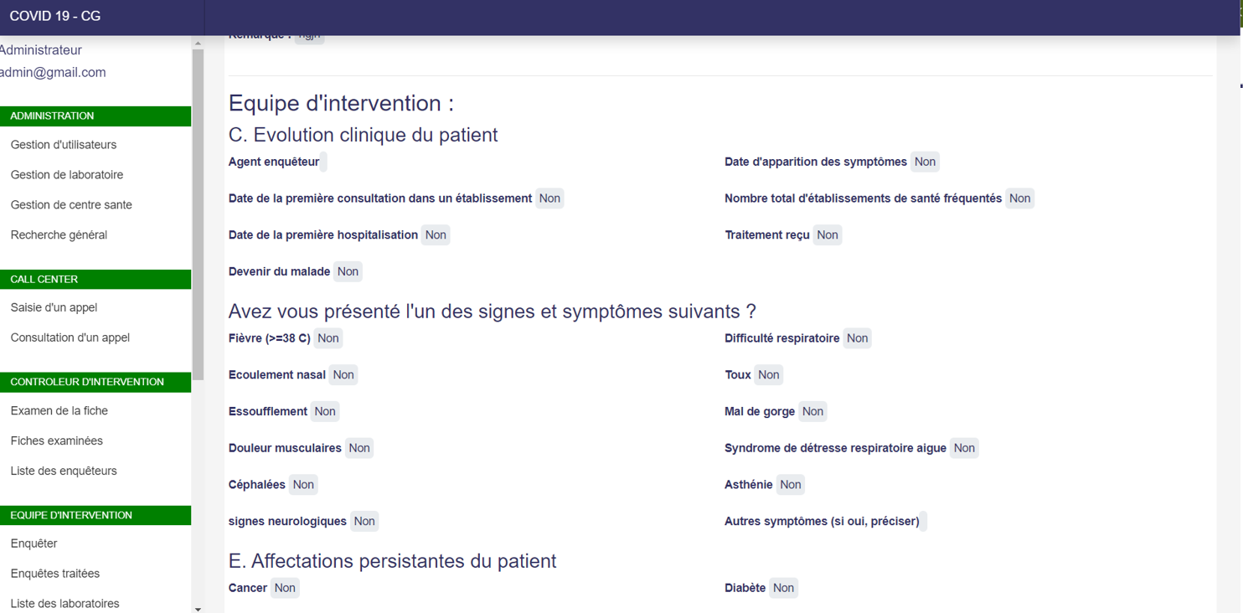1243x613 pixels.
Task: Open Recherche général
Action: [59, 234]
